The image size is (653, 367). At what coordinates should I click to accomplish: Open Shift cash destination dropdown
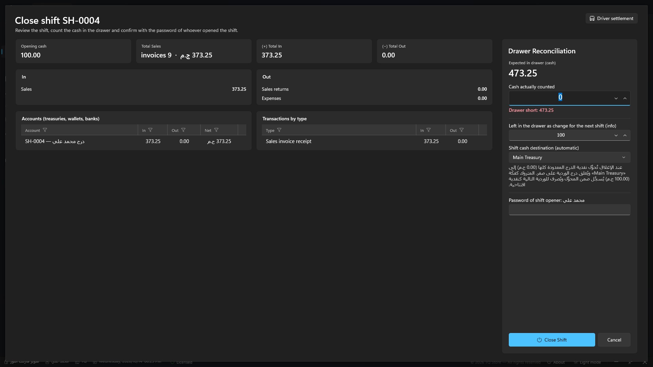[569, 157]
